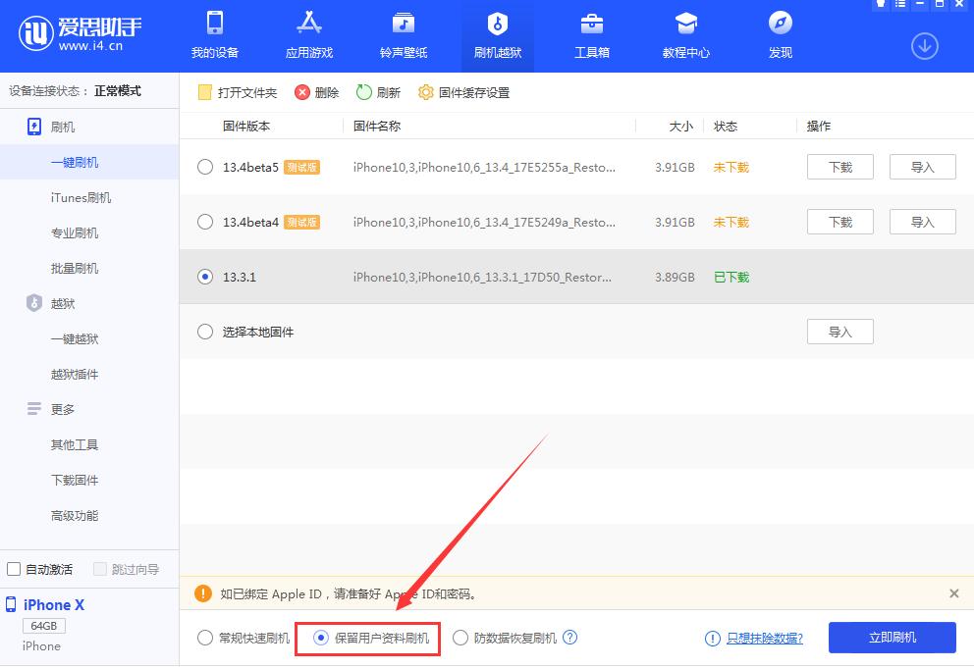The width and height of the screenshot is (974, 669).
Task: Open the 我的设备 (My Device) section
Action: click(214, 36)
